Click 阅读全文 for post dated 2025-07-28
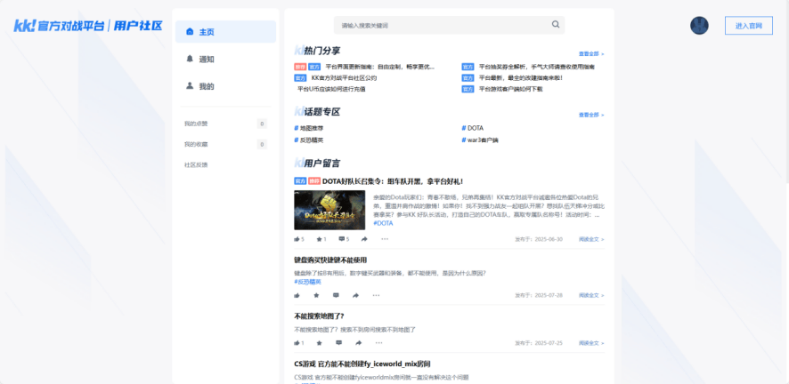The width and height of the screenshot is (789, 384). click(591, 295)
